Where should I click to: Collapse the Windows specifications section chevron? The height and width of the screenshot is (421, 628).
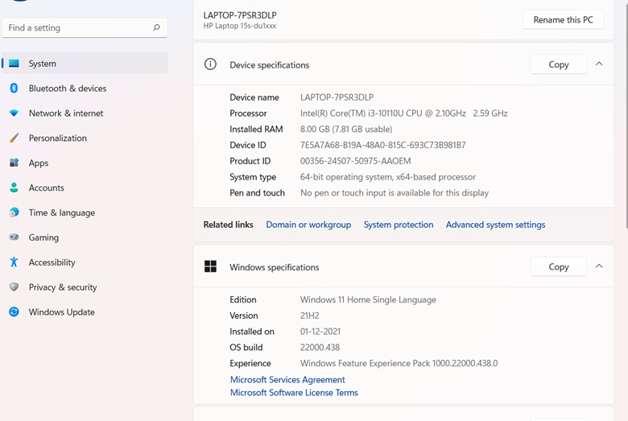click(599, 266)
